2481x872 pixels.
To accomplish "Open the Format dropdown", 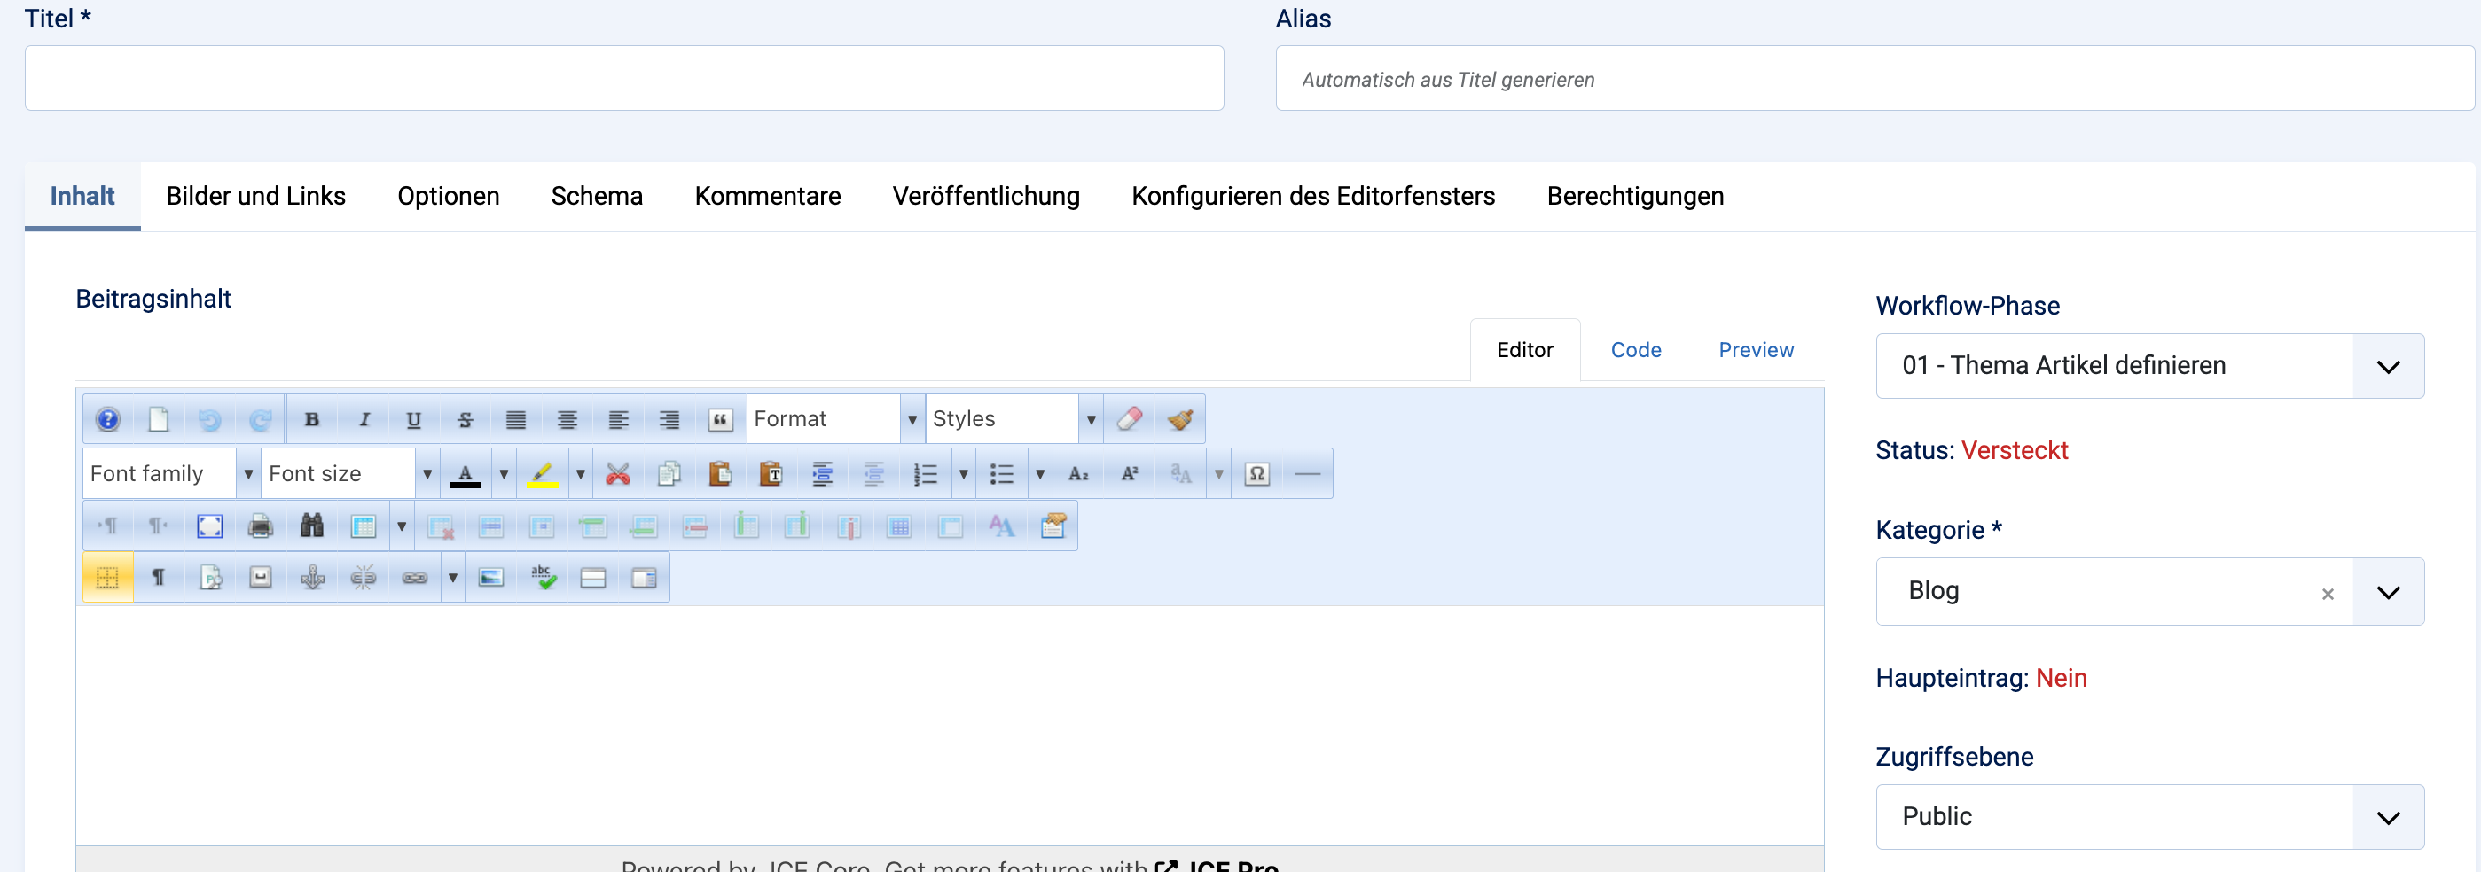I will pyautogui.click(x=835, y=418).
